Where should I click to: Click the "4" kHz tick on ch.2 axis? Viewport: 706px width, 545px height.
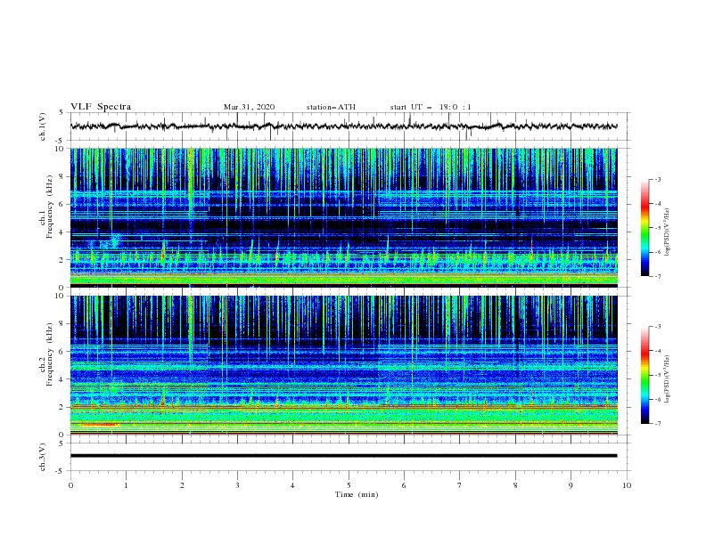coord(62,379)
